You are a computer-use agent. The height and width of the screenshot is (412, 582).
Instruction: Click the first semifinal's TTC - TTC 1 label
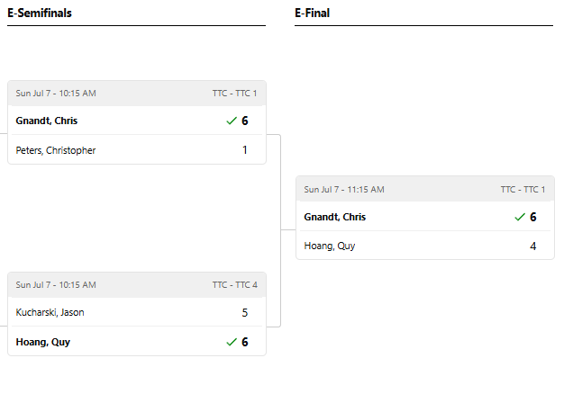click(x=235, y=93)
